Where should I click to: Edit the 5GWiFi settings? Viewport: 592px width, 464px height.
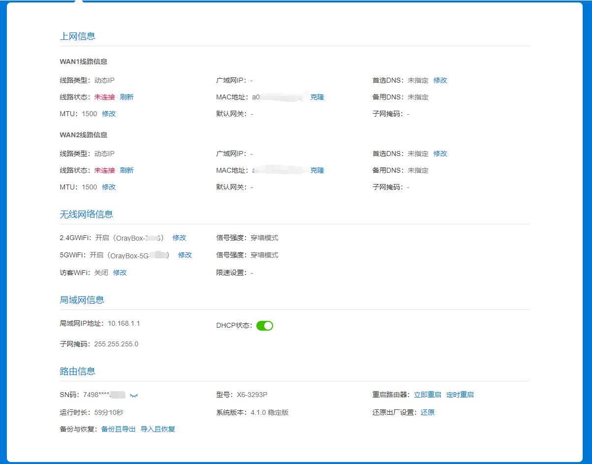185,255
